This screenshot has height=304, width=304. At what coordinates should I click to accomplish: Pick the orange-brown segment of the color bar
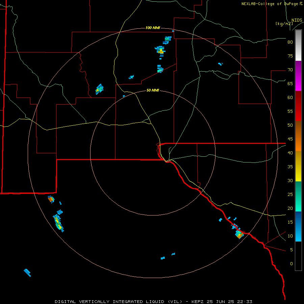point(298,136)
